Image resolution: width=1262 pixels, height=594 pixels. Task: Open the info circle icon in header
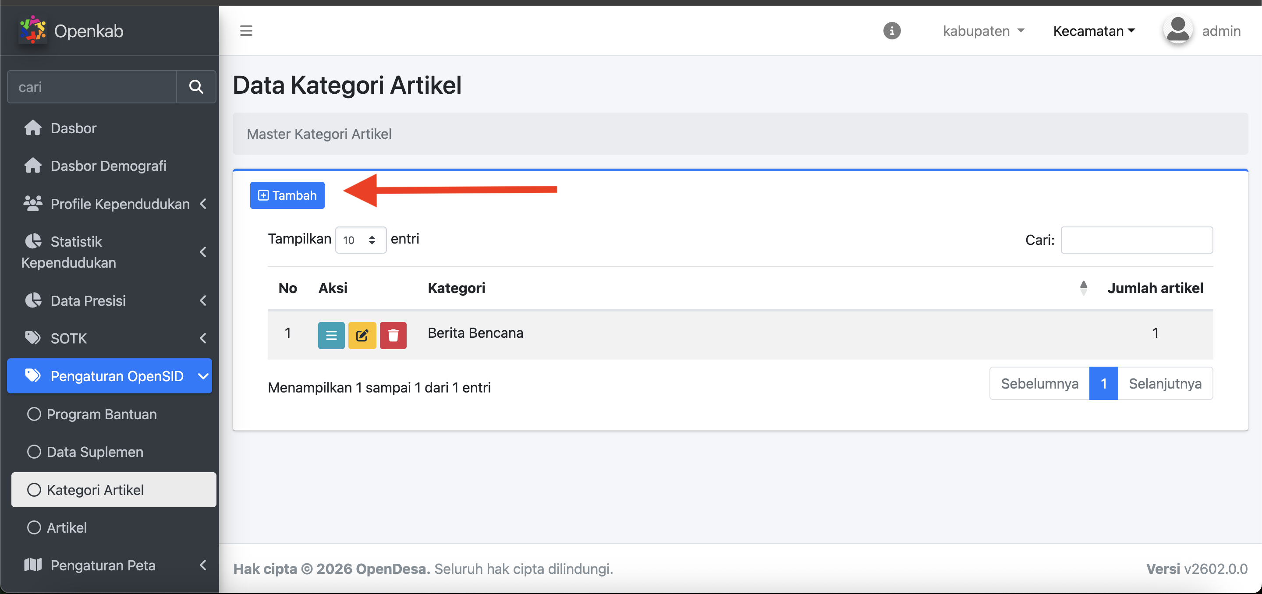pyautogui.click(x=892, y=31)
